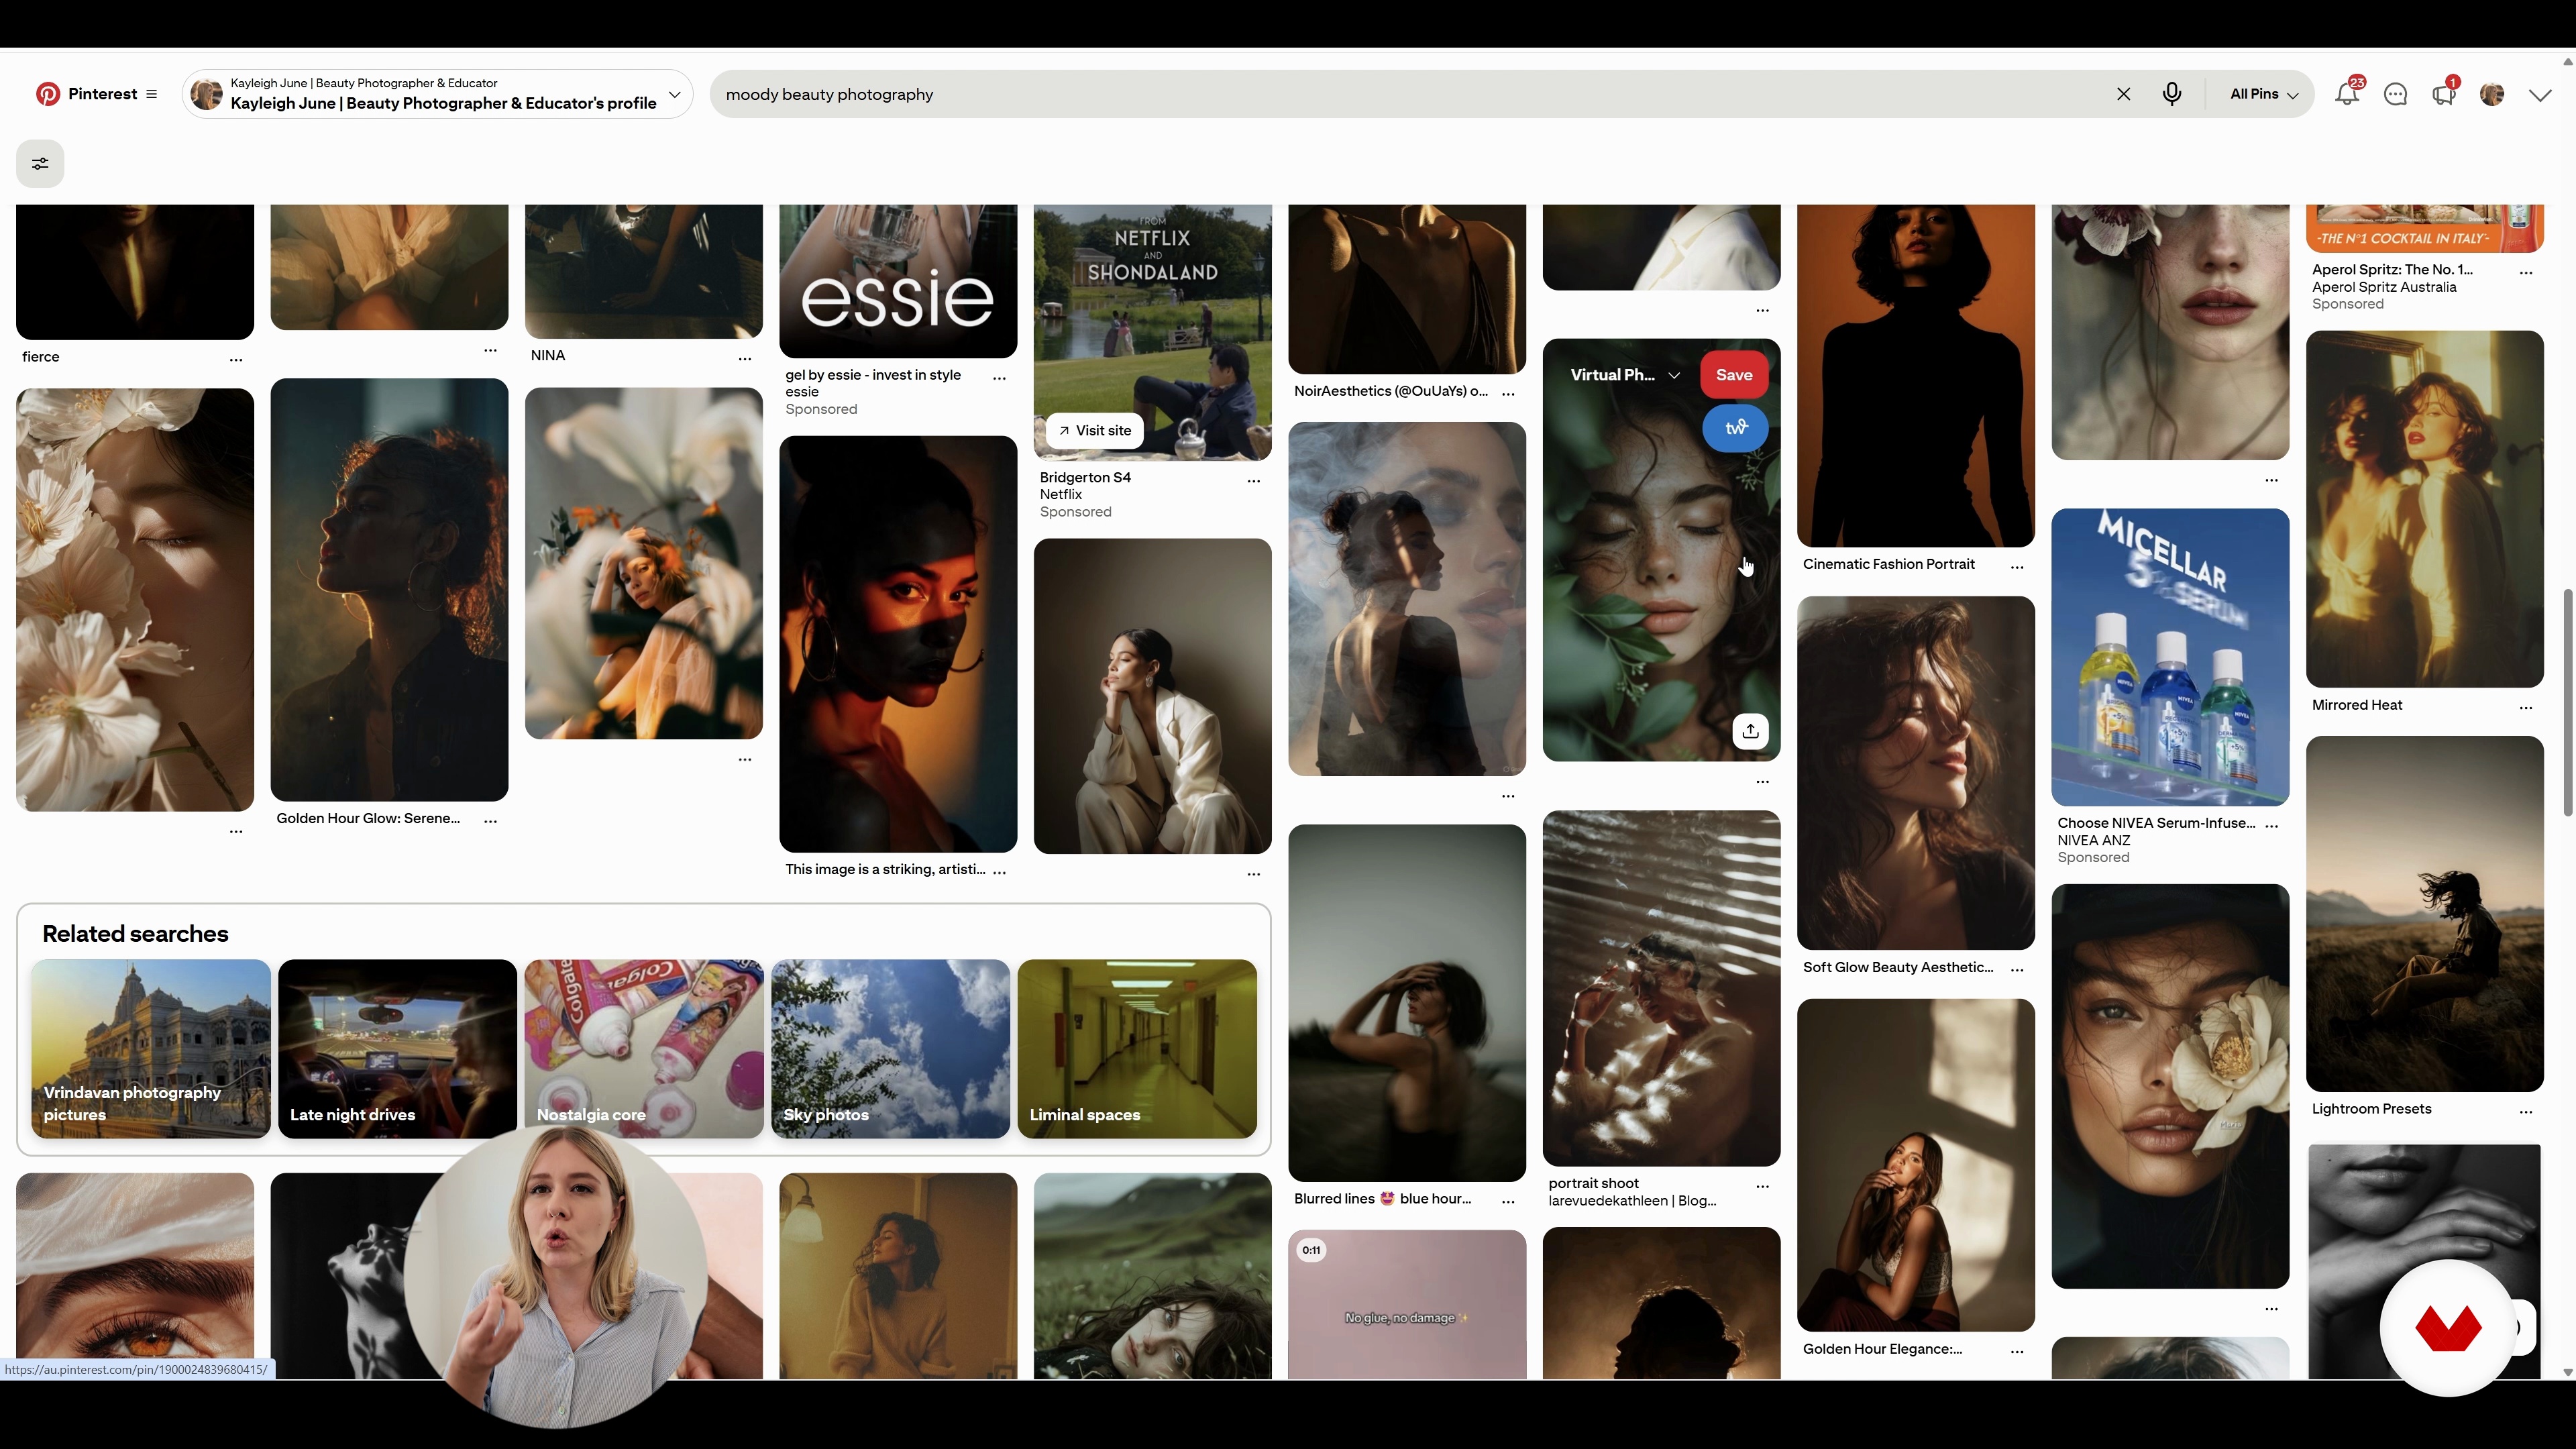
Task: Open the 'portrait shoot' pin title
Action: (1593, 1183)
